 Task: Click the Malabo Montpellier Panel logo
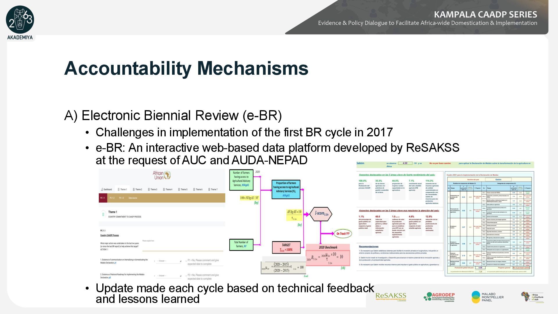tap(487, 297)
